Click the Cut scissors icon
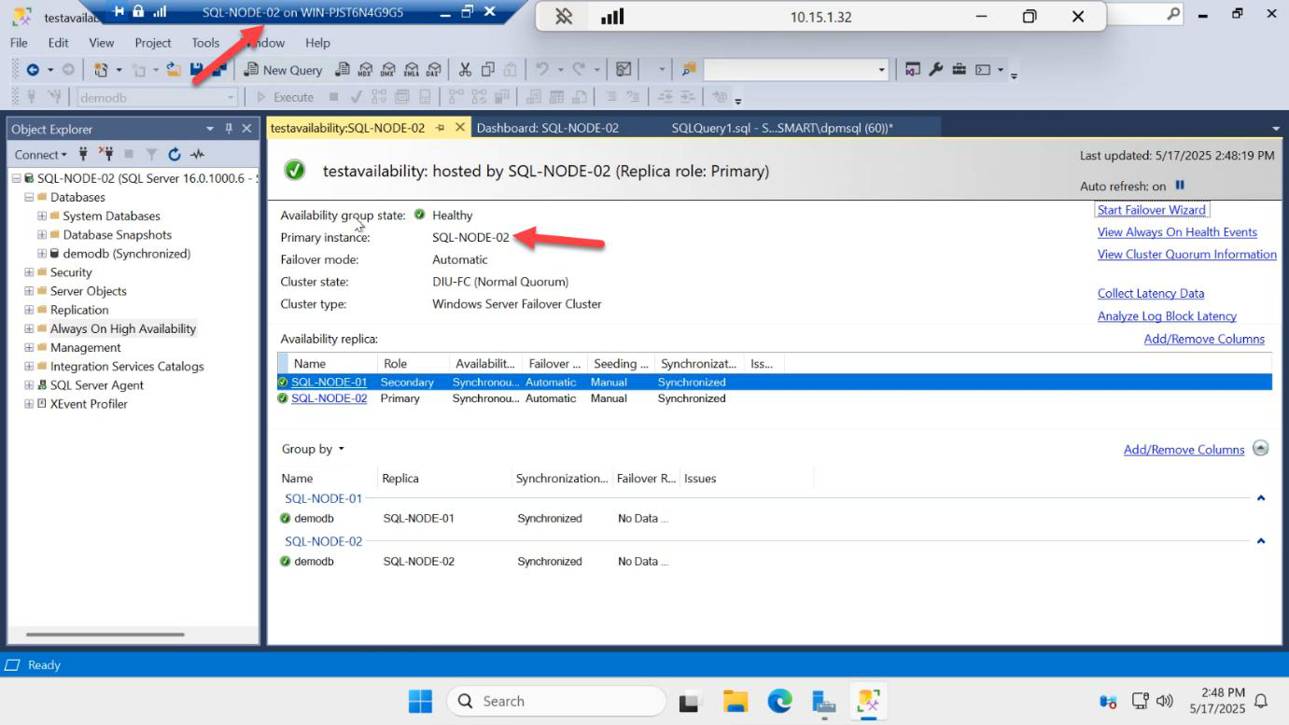This screenshot has width=1289, height=725. pyautogui.click(x=465, y=70)
